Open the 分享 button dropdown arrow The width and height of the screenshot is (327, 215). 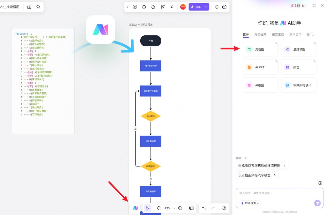pos(206,7)
